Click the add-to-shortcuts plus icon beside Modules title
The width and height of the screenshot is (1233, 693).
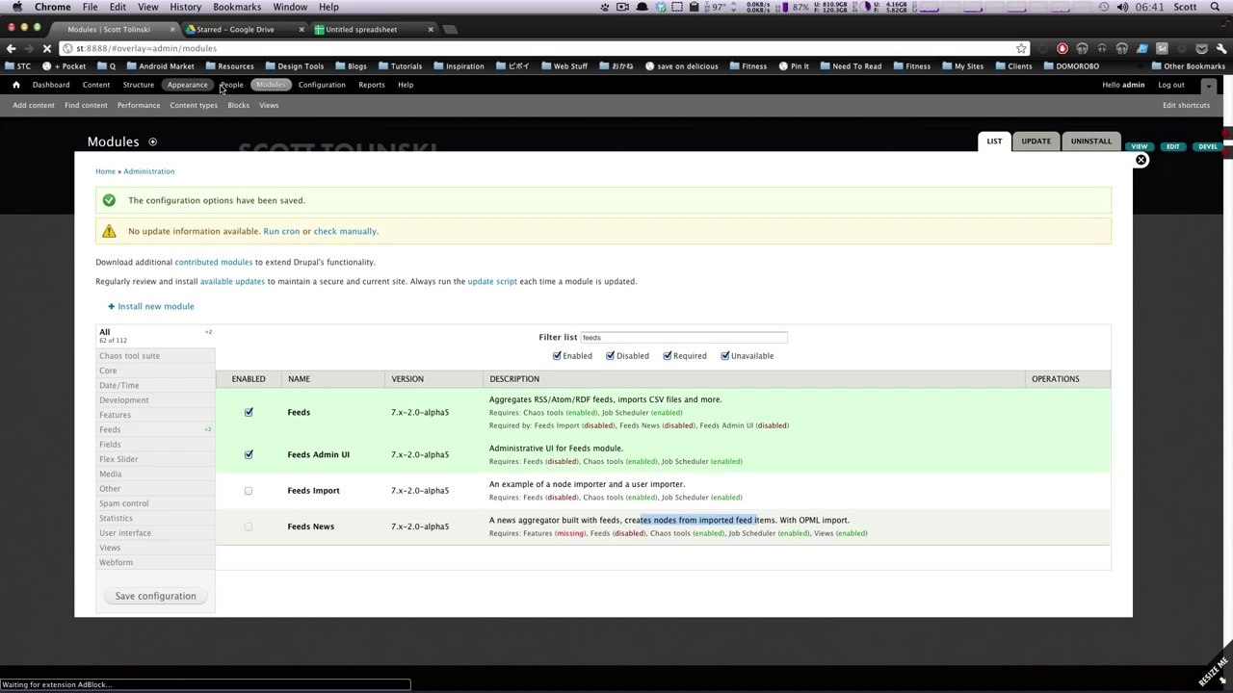click(x=152, y=141)
